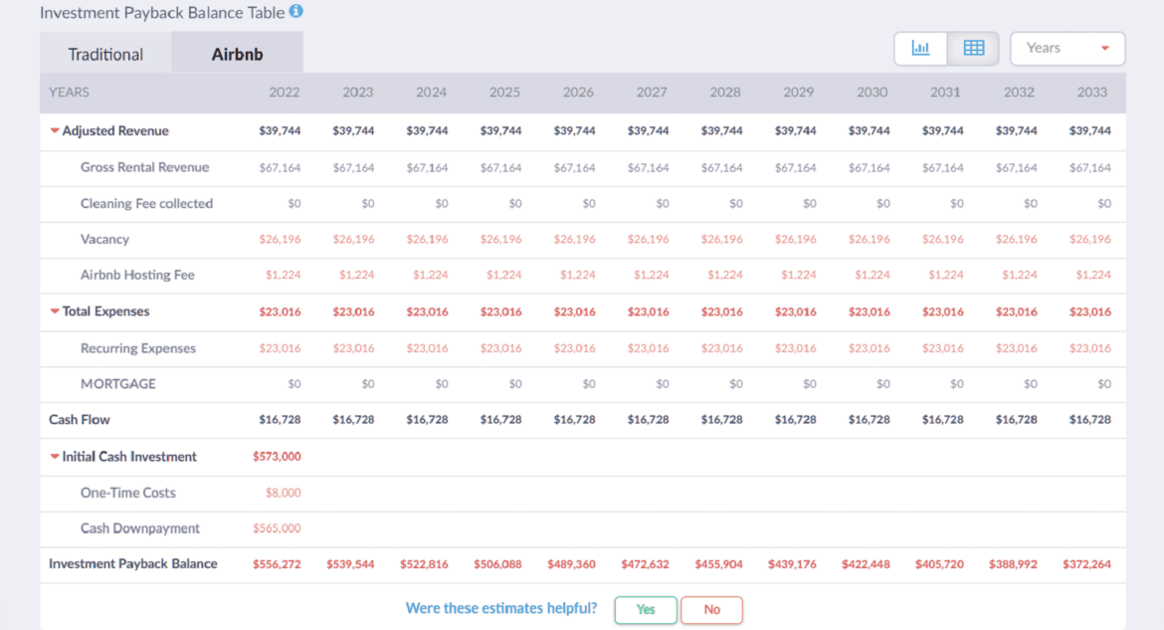Open the Investment Payback Balance Table info tooltip
The height and width of the screenshot is (630, 1164).
coord(294,12)
